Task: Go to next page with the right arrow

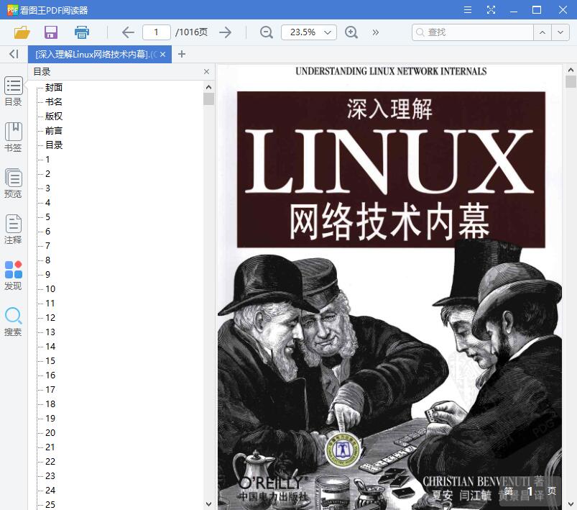Action: (x=225, y=32)
